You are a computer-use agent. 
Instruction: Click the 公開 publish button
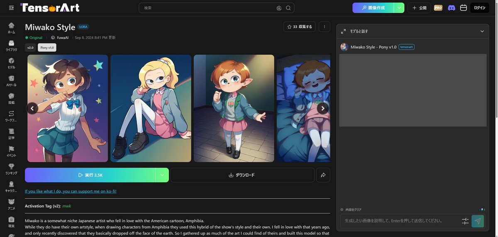[419, 8]
